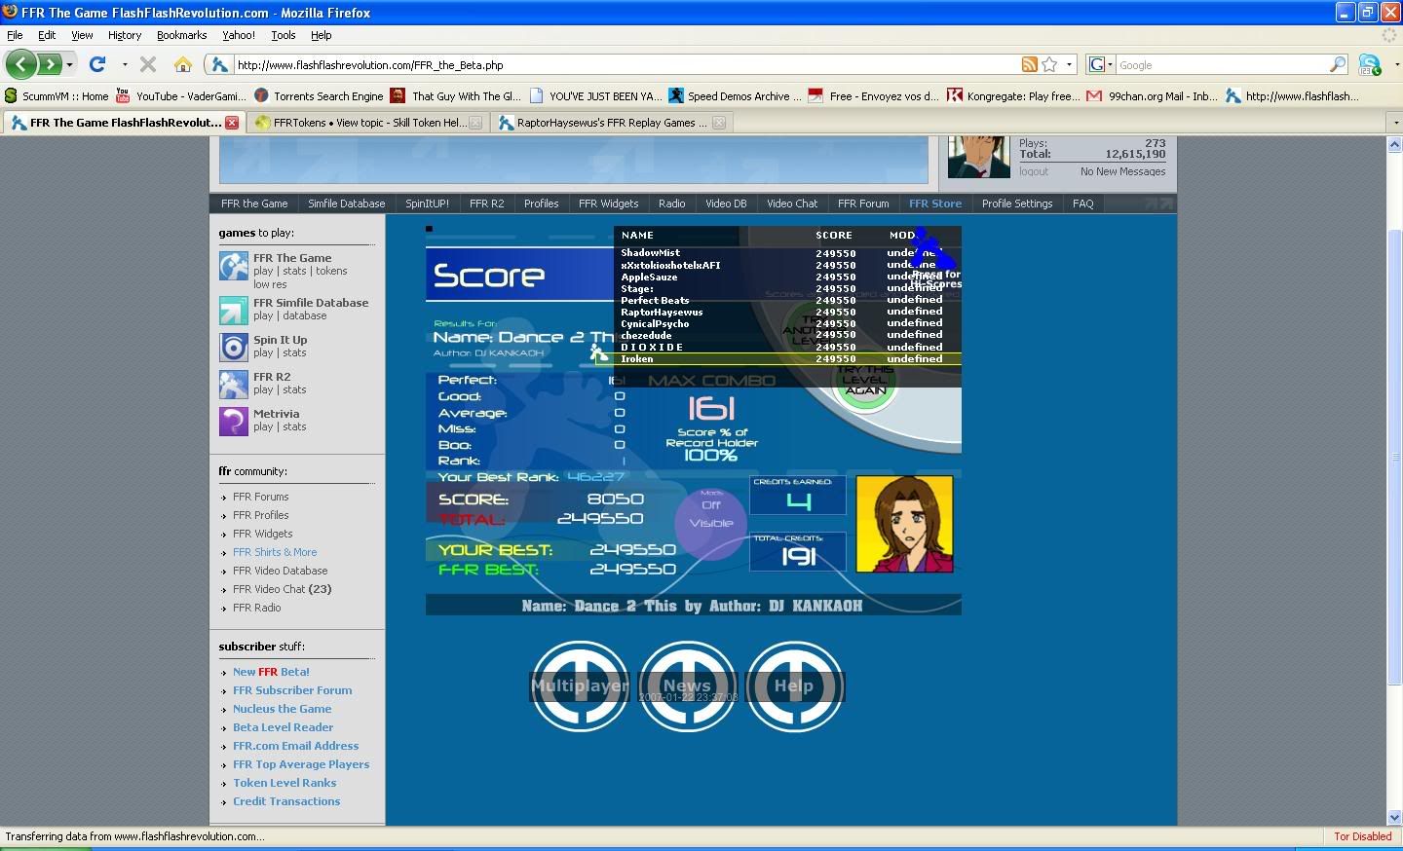Click the RSS feed icon in address bar
This screenshot has height=851, width=1403.
[1029, 64]
